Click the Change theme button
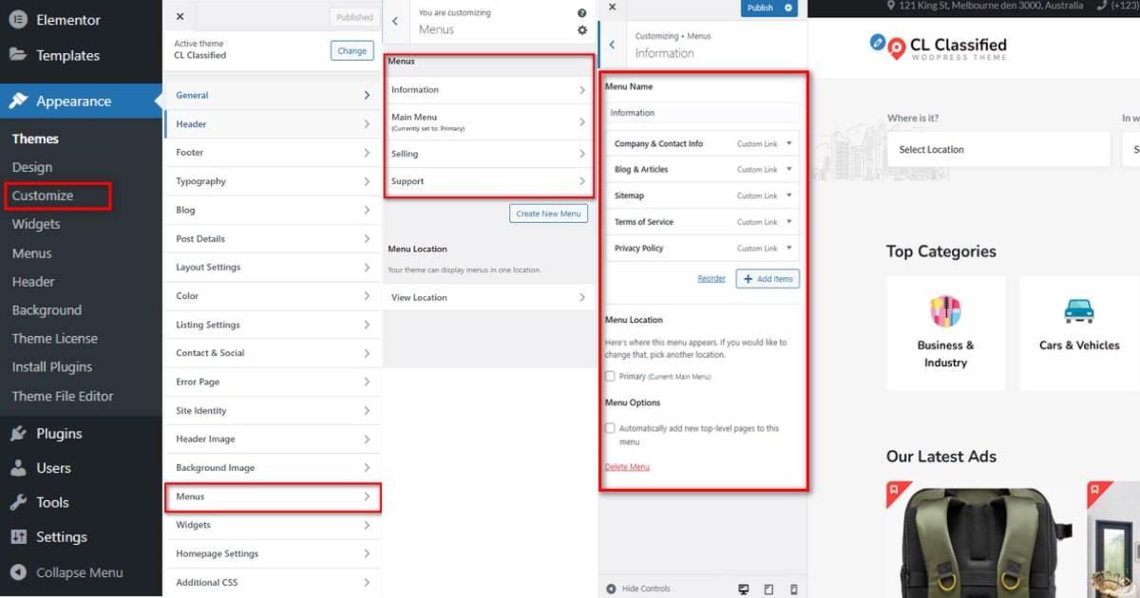The height and width of the screenshot is (598, 1140). tap(351, 50)
